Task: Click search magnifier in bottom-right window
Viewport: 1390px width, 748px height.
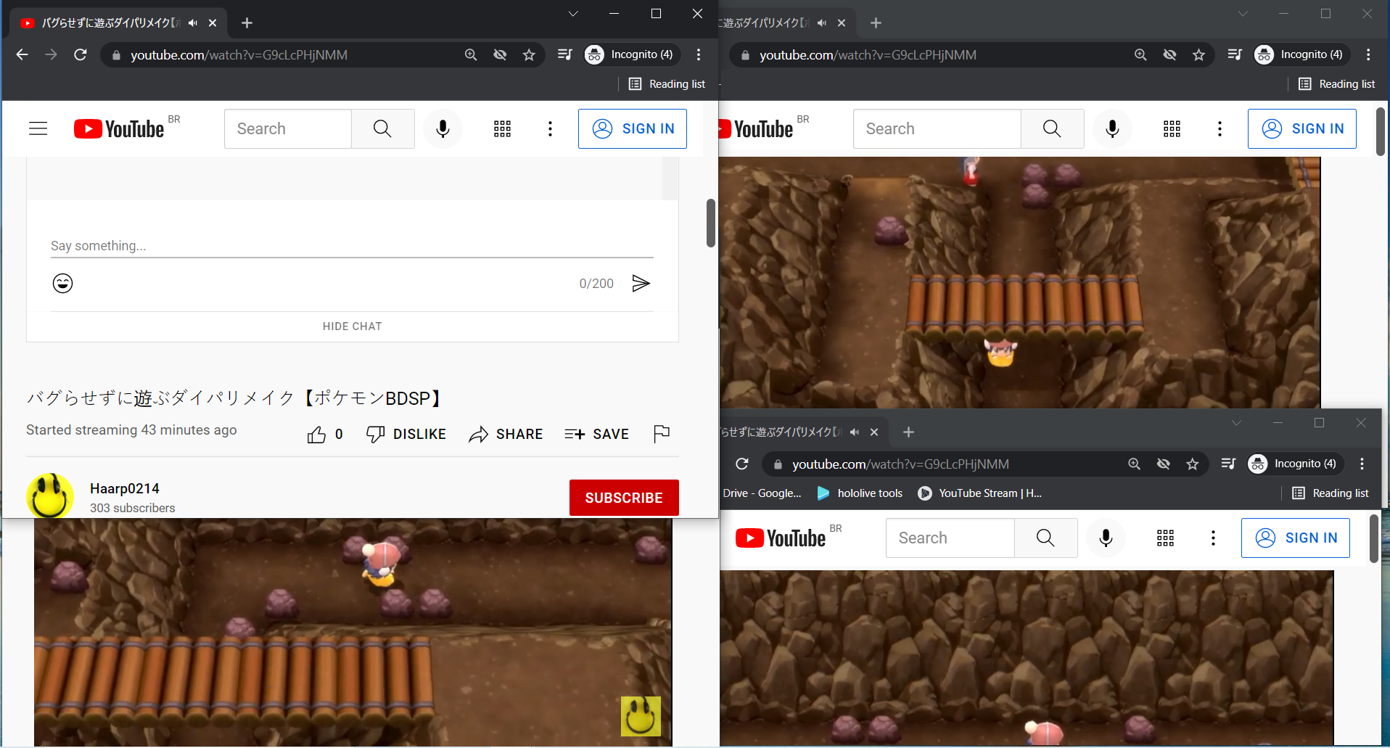Action: (1045, 538)
